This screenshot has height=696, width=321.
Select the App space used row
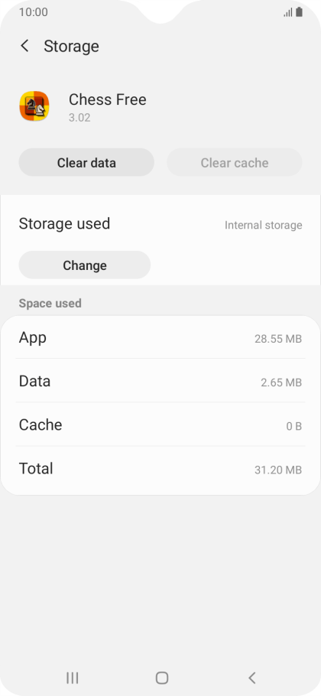[160, 338]
